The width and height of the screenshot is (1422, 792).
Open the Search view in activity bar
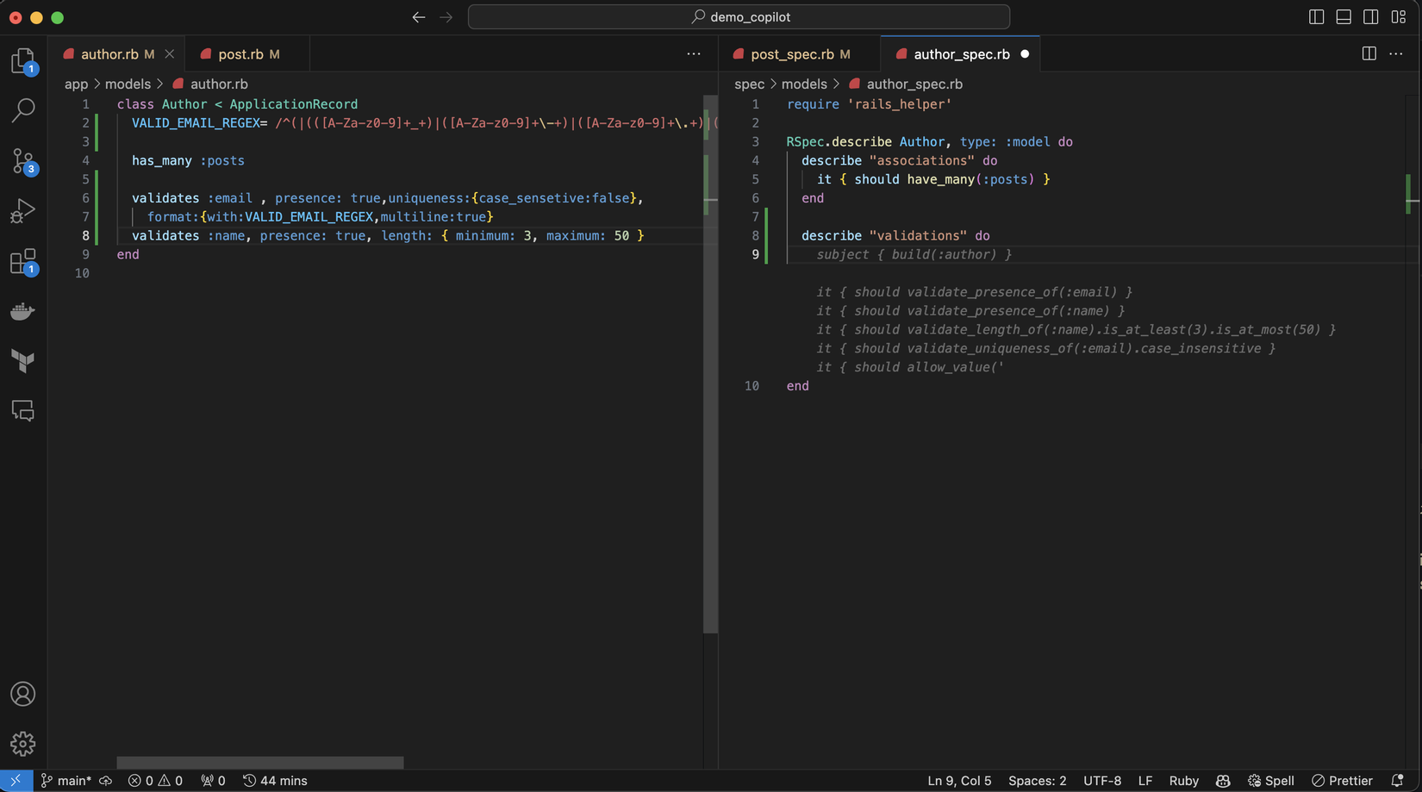(x=23, y=110)
